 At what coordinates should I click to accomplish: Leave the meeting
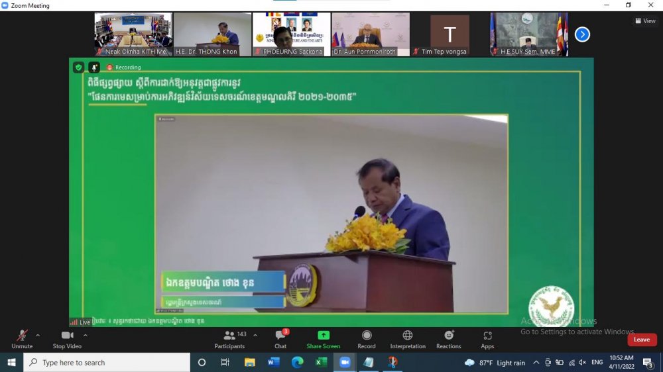641,340
